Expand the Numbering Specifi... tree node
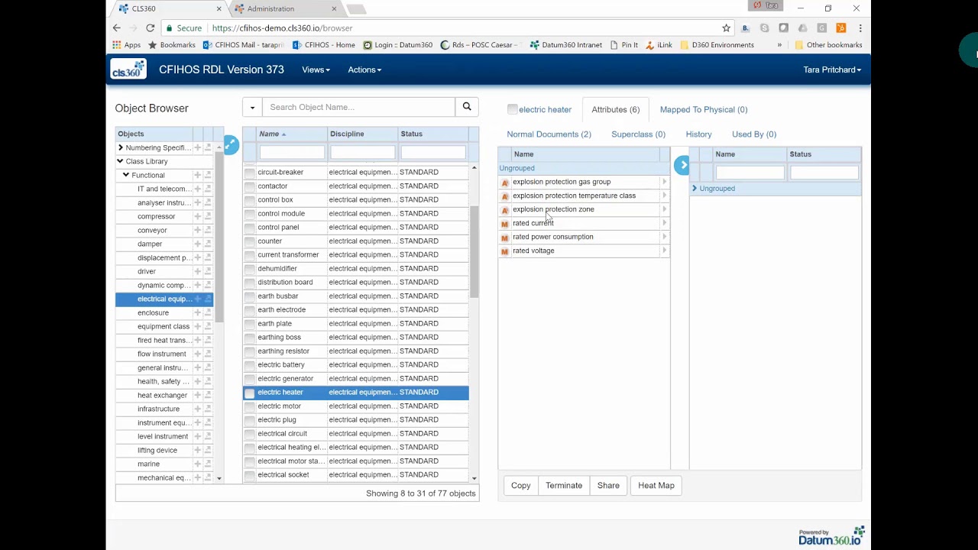 click(120, 147)
